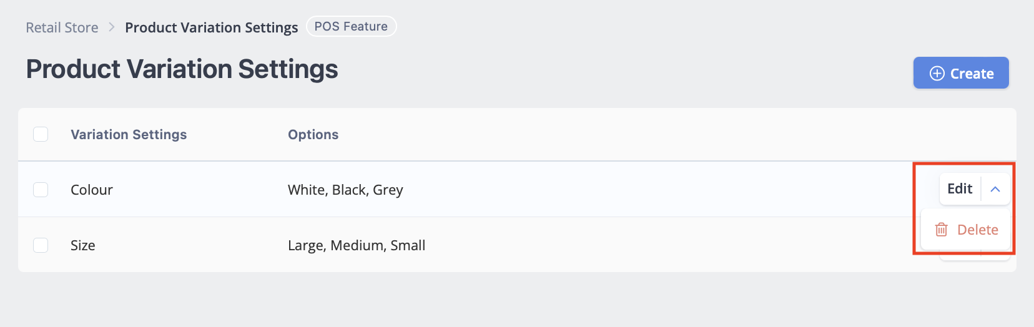The width and height of the screenshot is (1034, 327).
Task: Click the plus-circle icon in Create button
Action: (x=937, y=74)
